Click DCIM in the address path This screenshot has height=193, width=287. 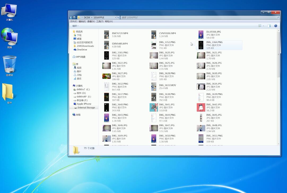(x=87, y=17)
